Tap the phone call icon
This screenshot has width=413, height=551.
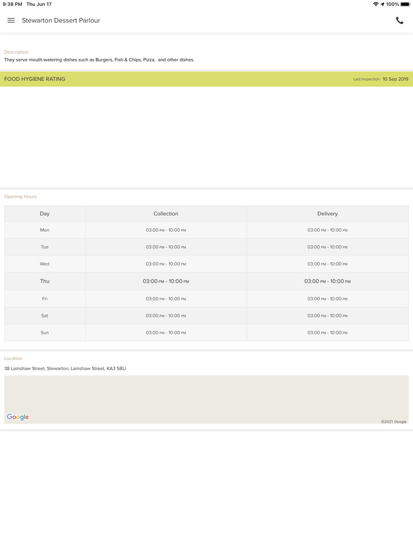(399, 21)
